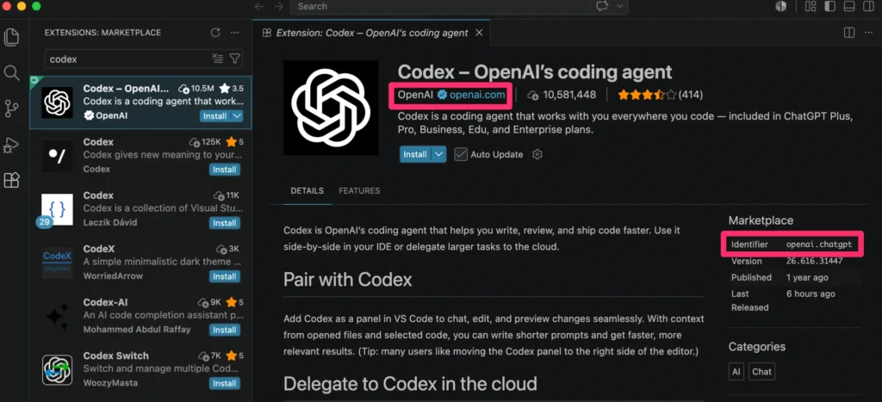The image size is (882, 402).
Task: Select the Codex-AI extension list row
Action: [140, 317]
